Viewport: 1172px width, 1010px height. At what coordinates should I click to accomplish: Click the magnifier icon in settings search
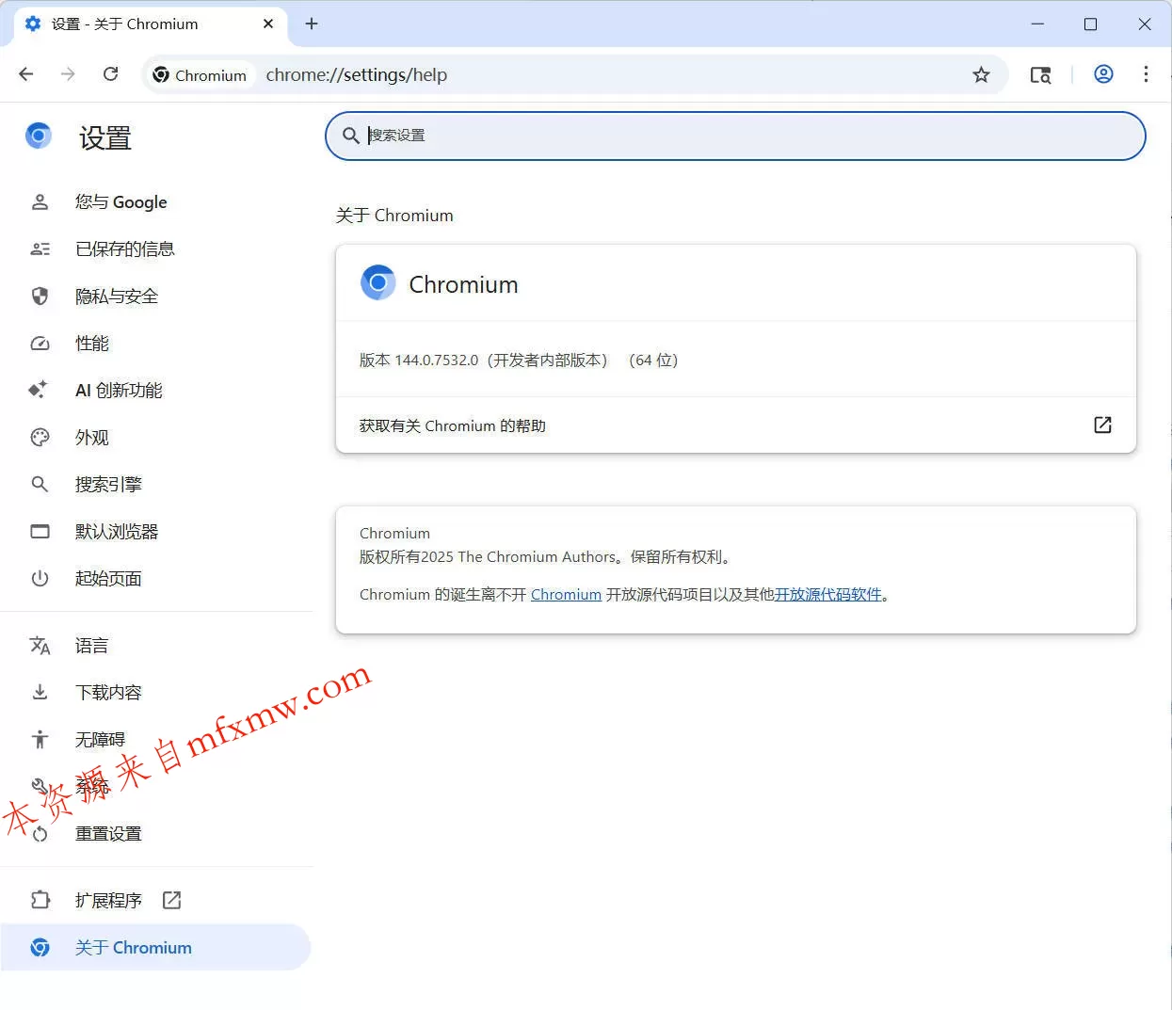coord(350,136)
